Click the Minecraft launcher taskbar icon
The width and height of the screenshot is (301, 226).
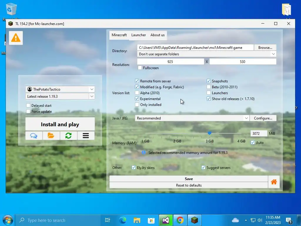(195, 220)
